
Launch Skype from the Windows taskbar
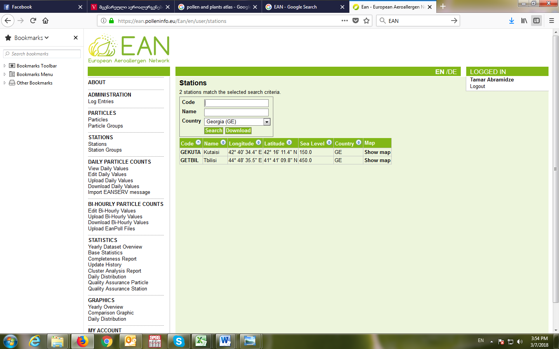pyautogui.click(x=179, y=341)
